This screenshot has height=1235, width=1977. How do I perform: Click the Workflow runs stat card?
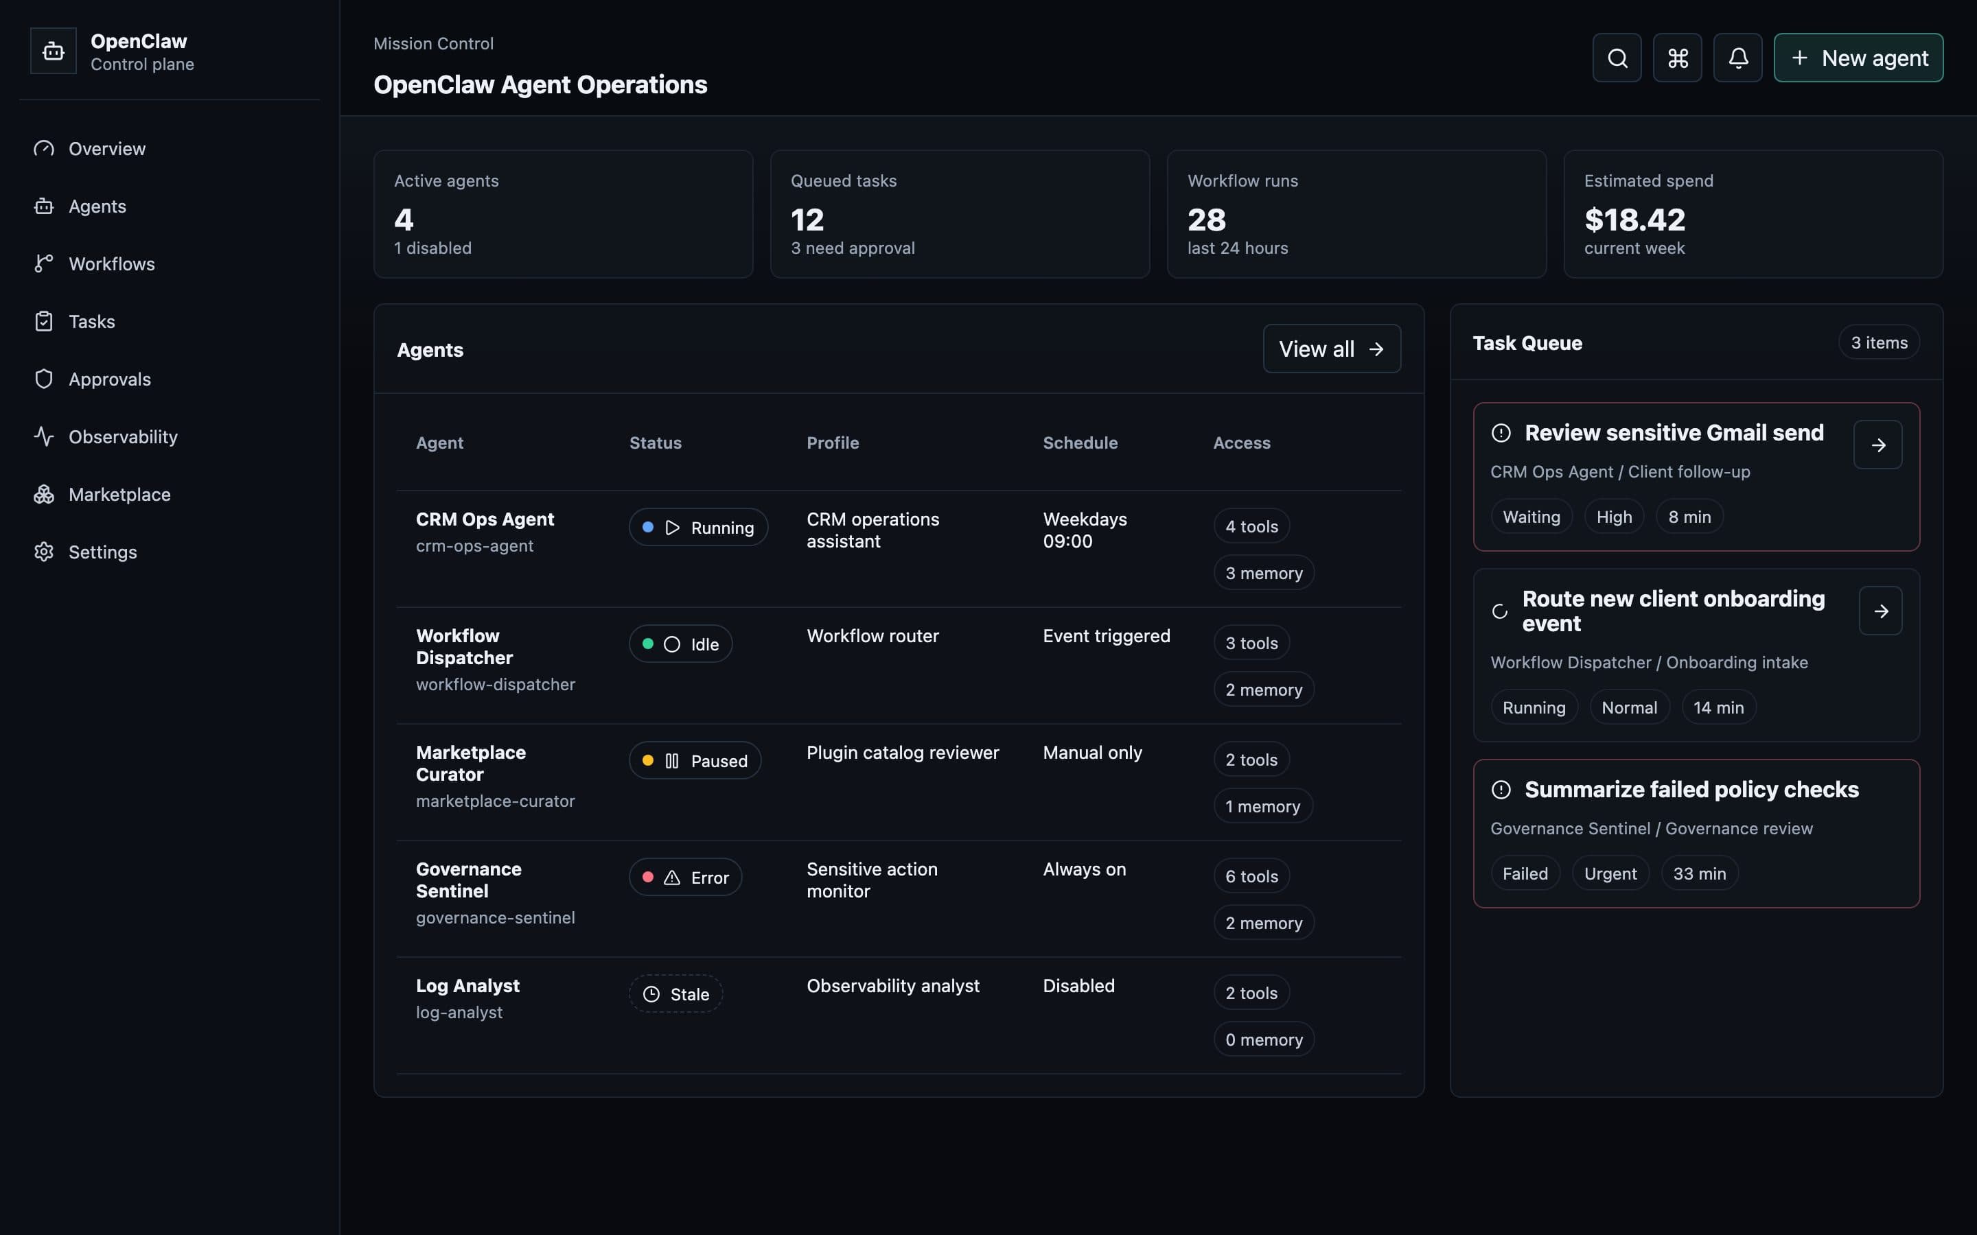point(1356,214)
